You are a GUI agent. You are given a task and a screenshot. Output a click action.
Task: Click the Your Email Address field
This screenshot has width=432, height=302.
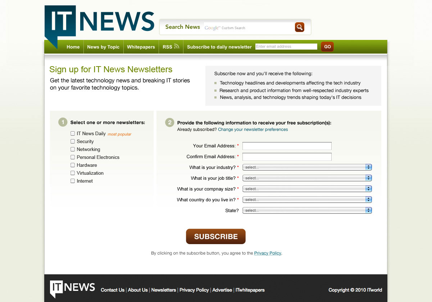point(287,146)
